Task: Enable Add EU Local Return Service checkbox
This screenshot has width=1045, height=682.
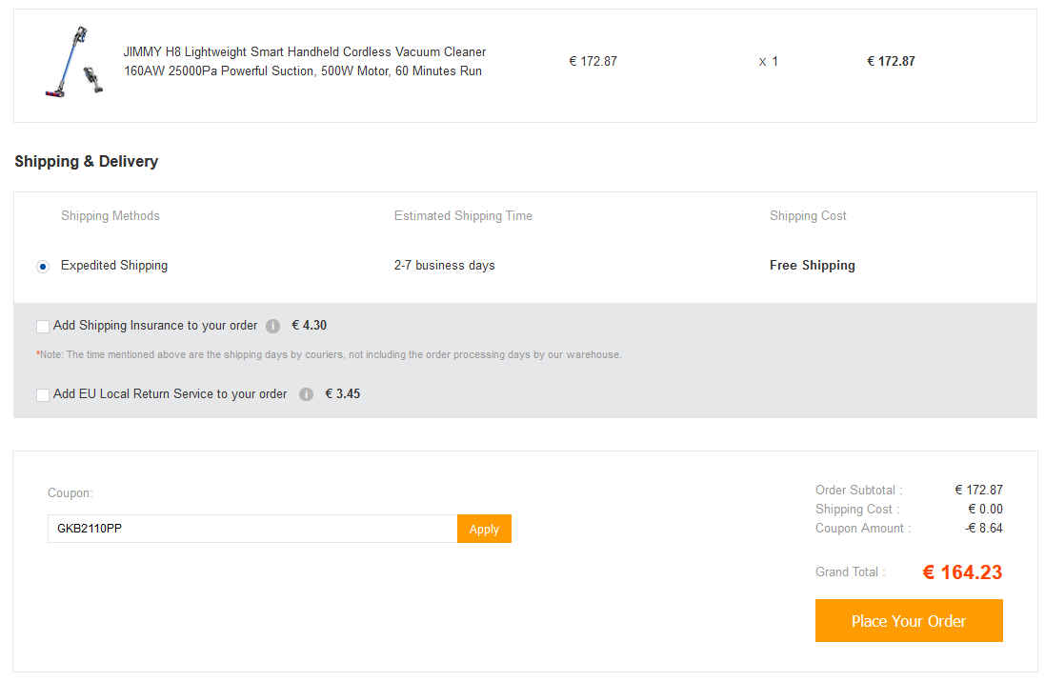Action: 43,395
